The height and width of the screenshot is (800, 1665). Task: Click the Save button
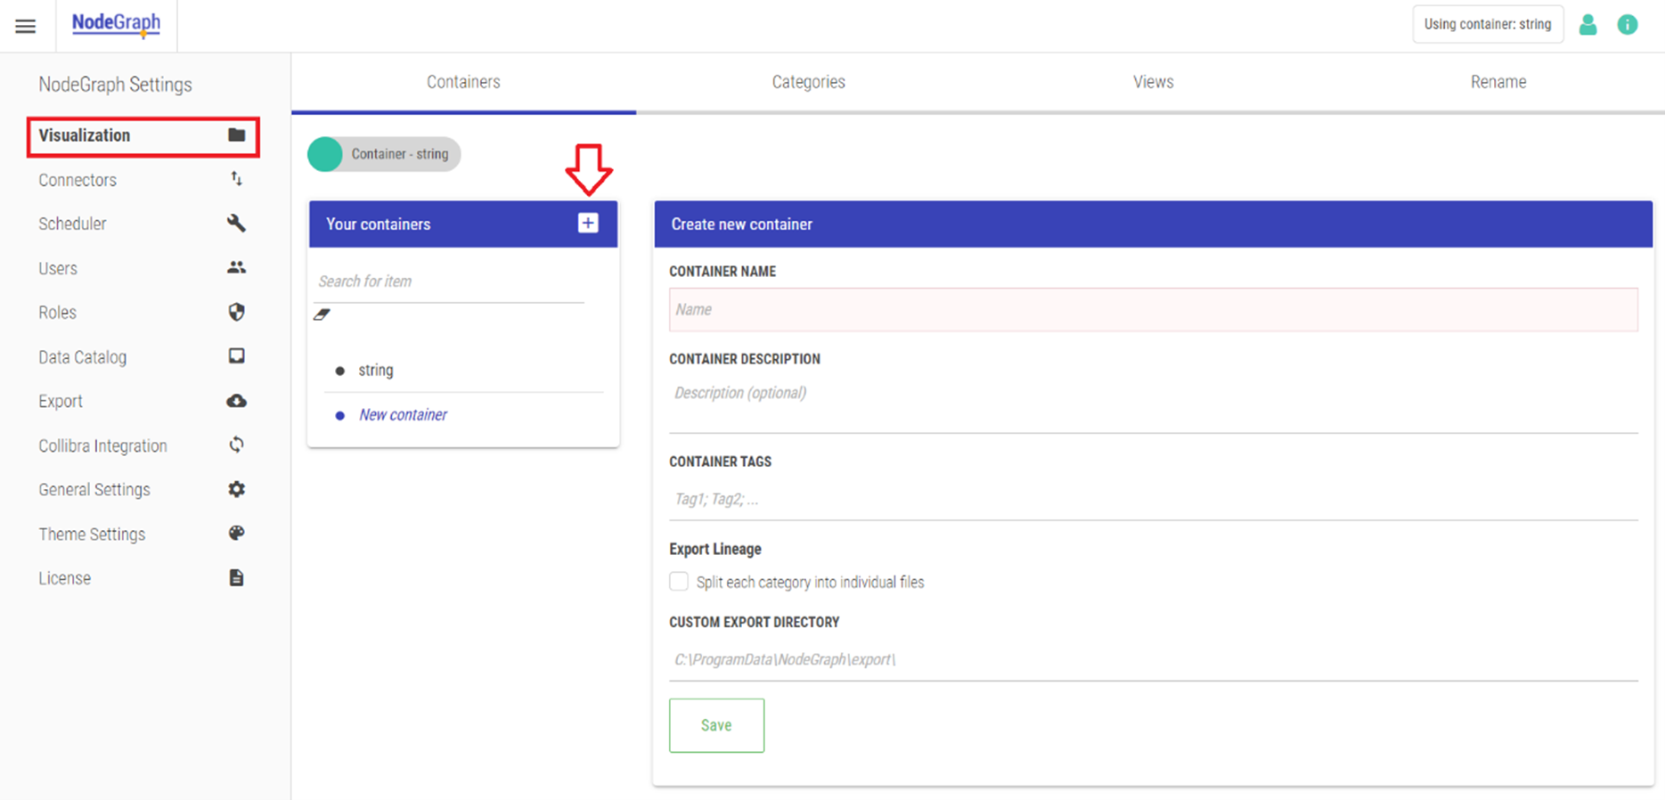click(x=716, y=725)
